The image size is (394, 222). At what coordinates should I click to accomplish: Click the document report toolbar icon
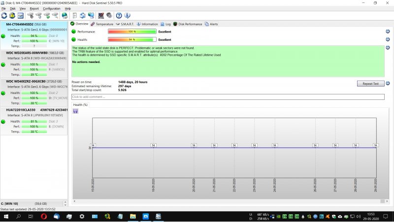coord(75,16)
